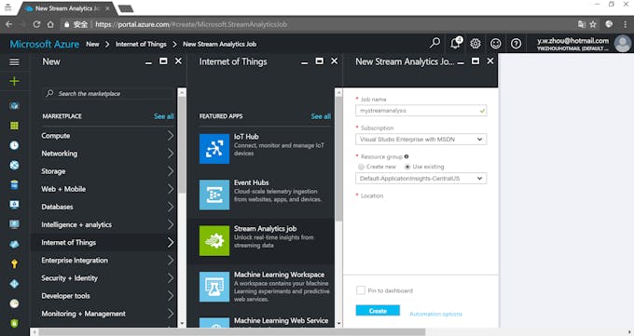Screen dimensions: 634x336
Task: Click the Chrome extension icon near star
Action: tap(609, 24)
